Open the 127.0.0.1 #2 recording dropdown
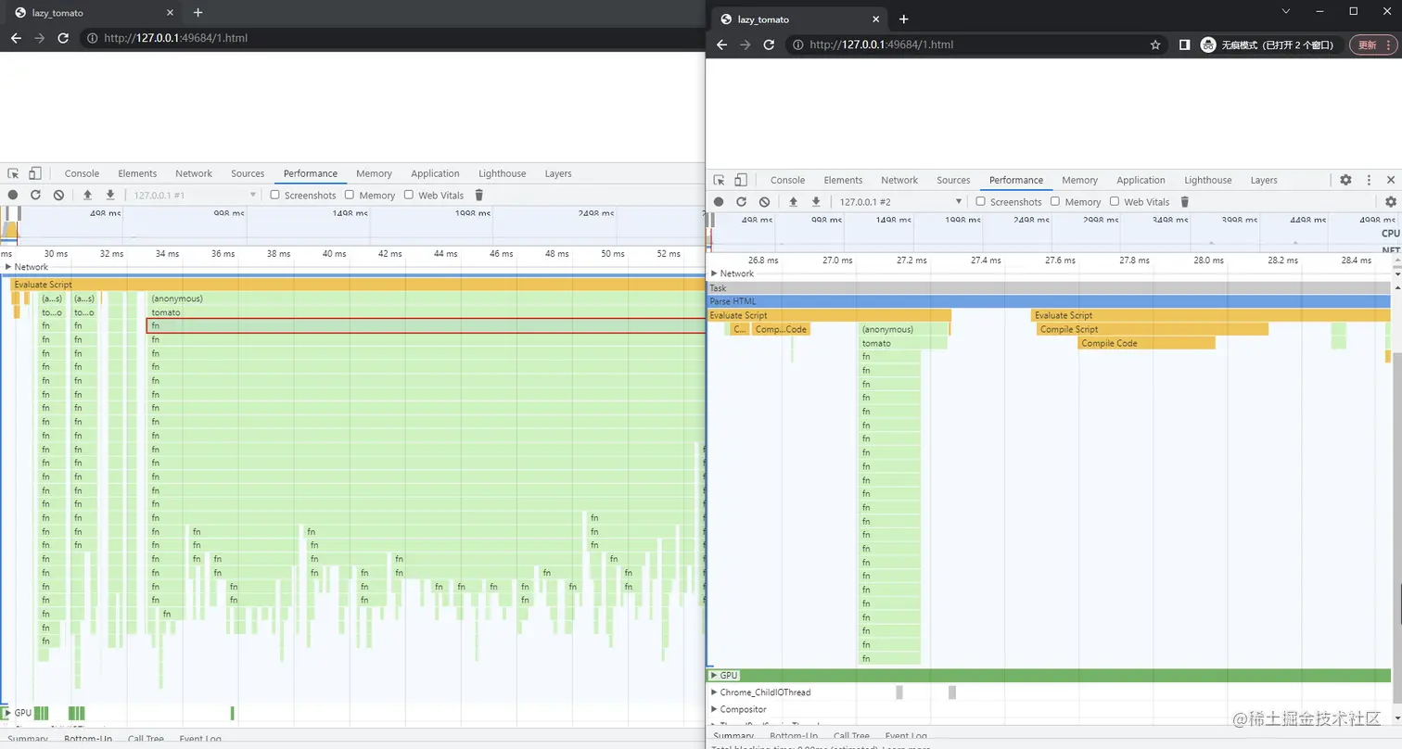This screenshot has width=1402, height=749. [899, 201]
